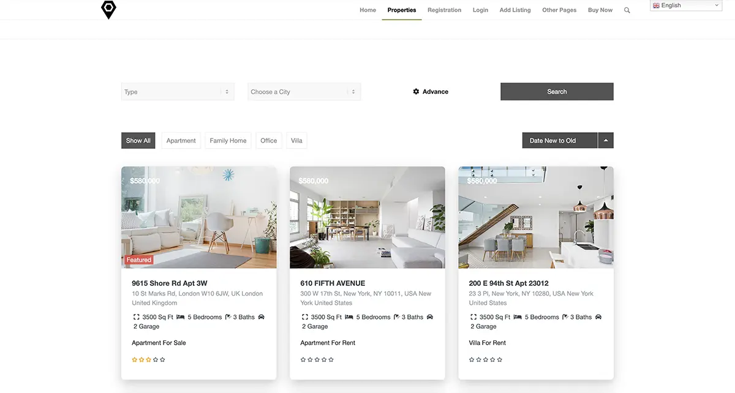
Task: Click the $580,000 price on 9615 Shore Rd photo
Action: [145, 181]
